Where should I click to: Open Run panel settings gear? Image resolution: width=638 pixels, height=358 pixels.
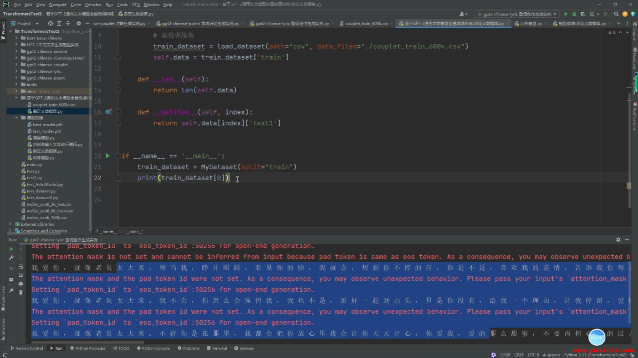pyautogui.click(x=618, y=240)
